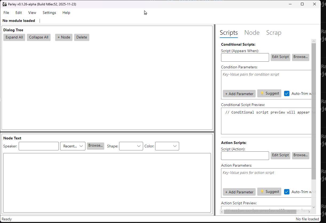Screen dimensions: 326x223
Task: Click Edit Script for action script
Action: 280,155
